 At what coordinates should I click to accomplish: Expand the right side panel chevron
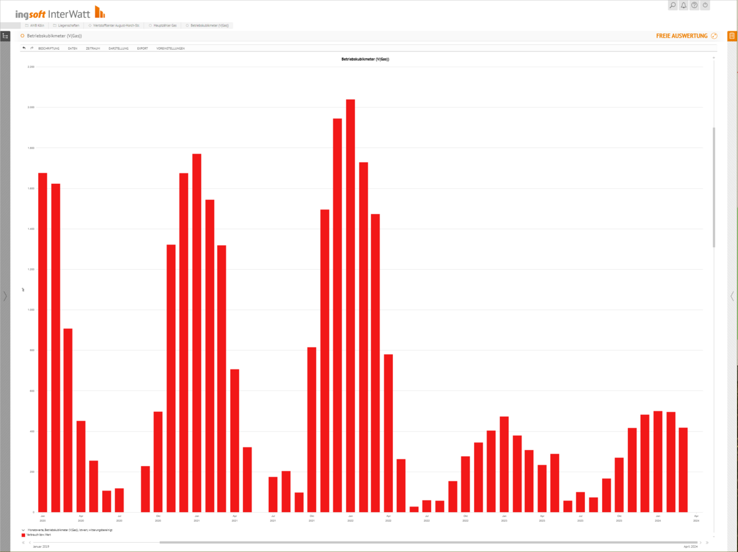click(732, 296)
